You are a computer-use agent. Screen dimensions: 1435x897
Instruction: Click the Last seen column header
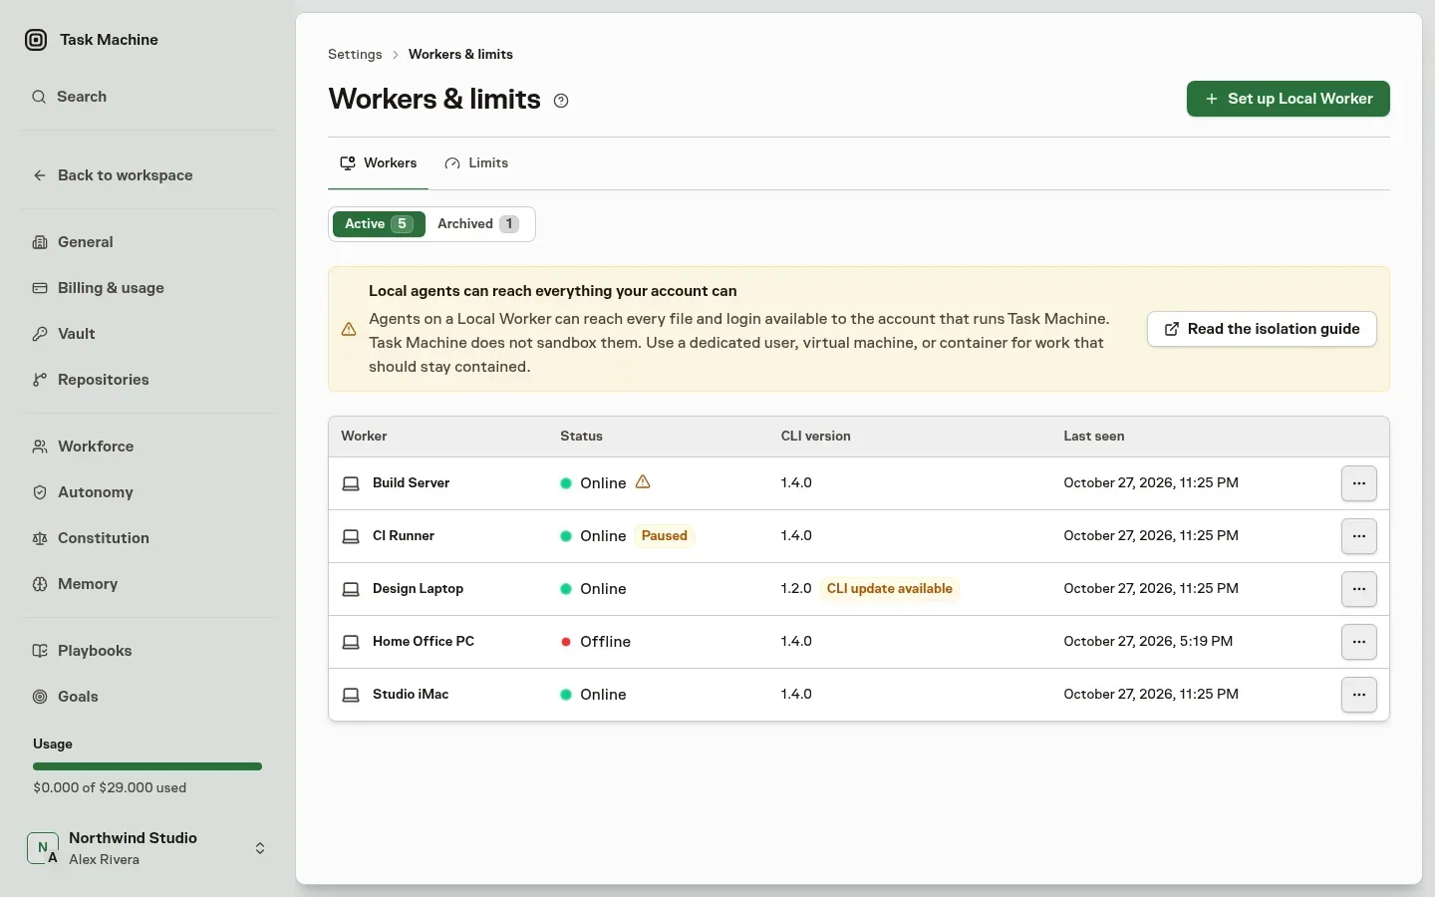click(x=1093, y=437)
